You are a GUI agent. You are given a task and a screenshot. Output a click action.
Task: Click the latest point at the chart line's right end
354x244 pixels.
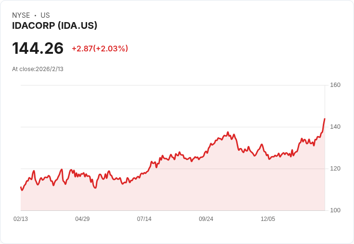coord(325,119)
